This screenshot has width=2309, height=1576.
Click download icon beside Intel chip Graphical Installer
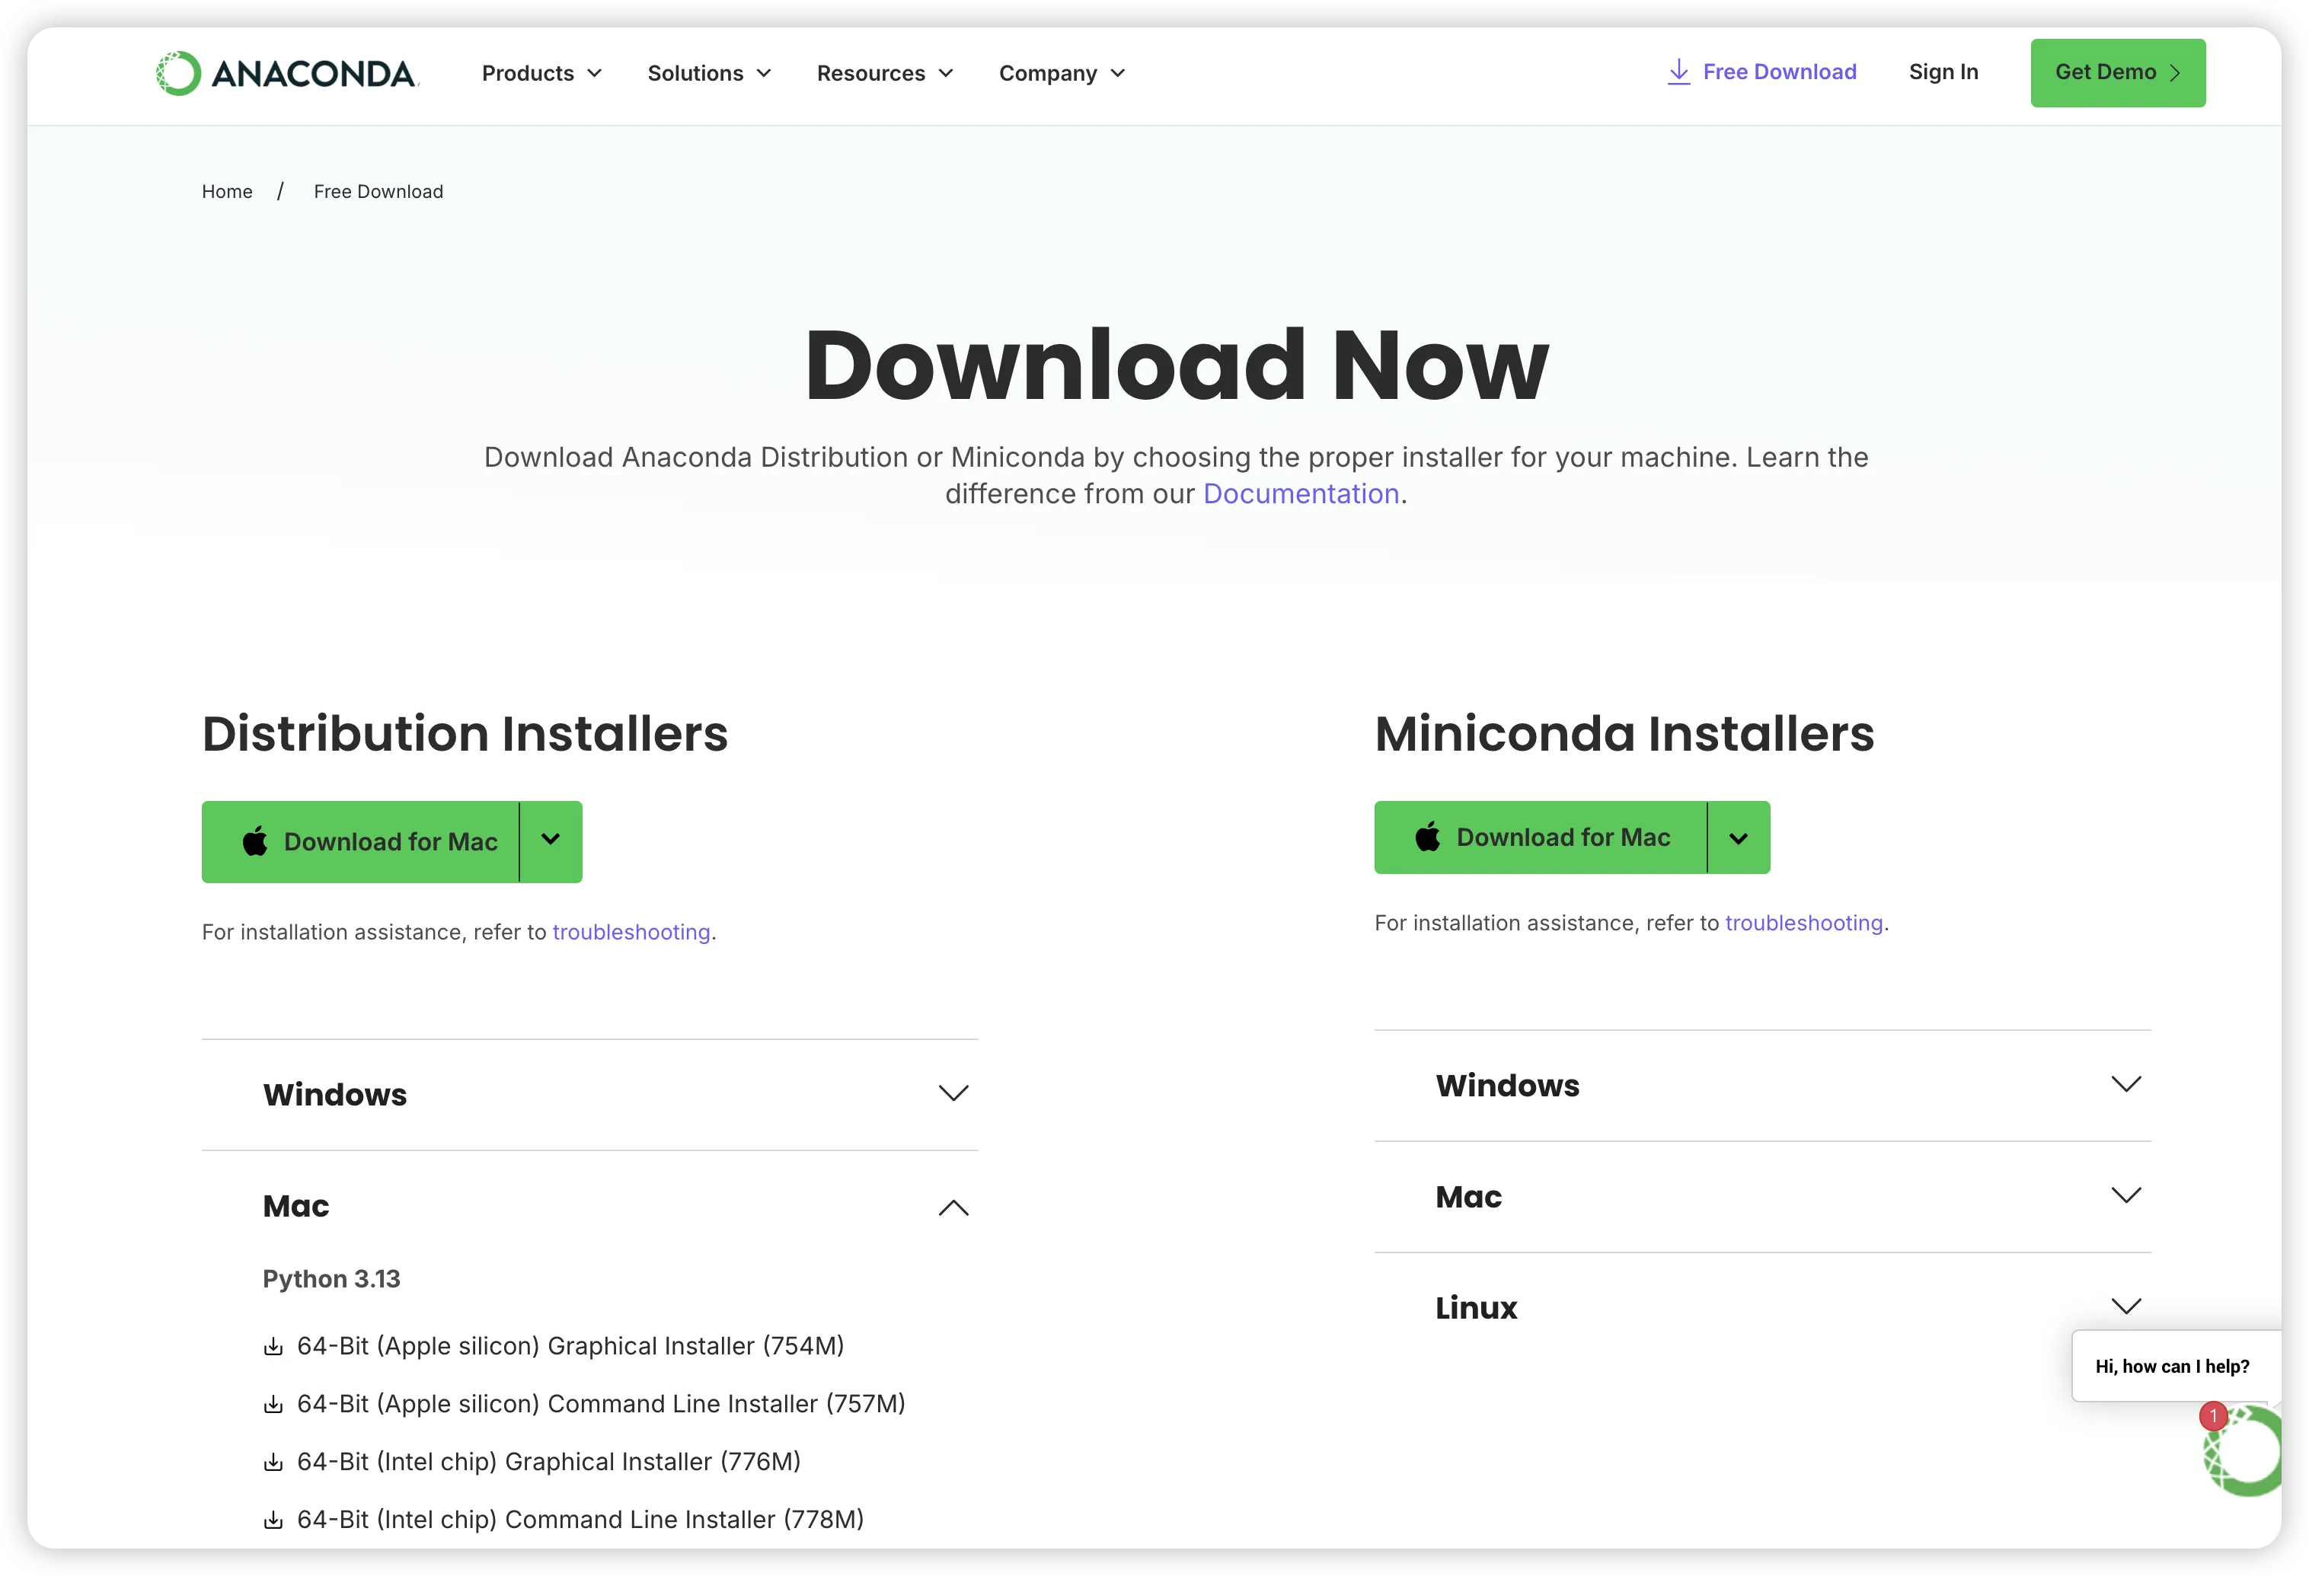pos(273,1462)
